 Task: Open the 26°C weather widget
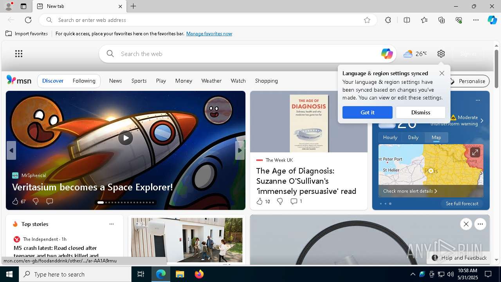point(415,54)
